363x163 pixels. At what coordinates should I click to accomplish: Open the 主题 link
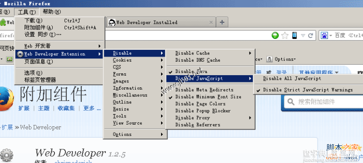(x=44, y=108)
